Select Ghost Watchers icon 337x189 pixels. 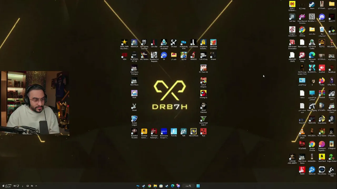[203, 108]
